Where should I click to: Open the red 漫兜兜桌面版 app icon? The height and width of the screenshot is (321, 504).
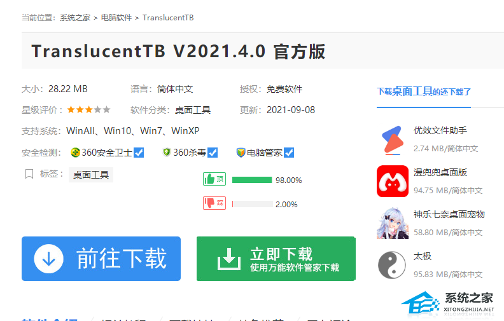click(392, 181)
